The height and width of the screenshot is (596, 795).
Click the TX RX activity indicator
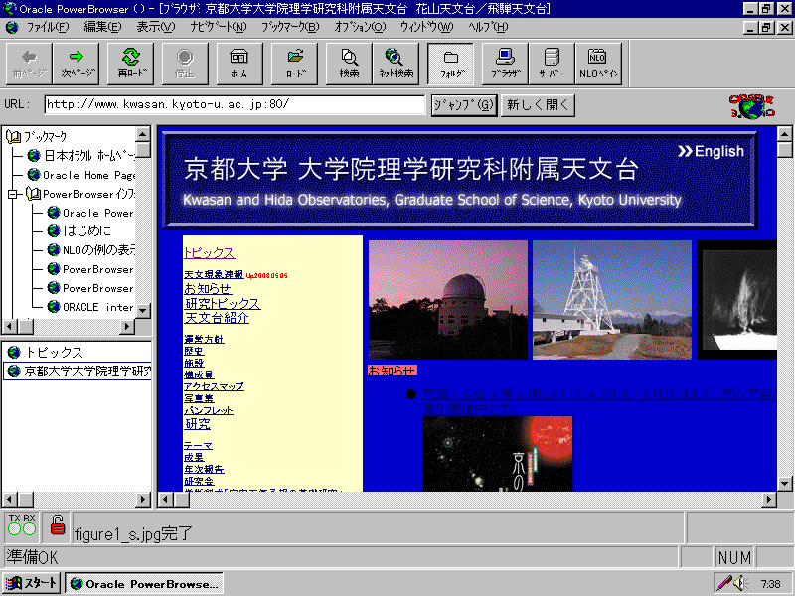[22, 525]
